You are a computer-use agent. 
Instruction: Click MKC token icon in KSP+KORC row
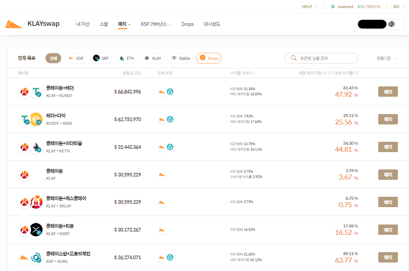tap(170, 257)
